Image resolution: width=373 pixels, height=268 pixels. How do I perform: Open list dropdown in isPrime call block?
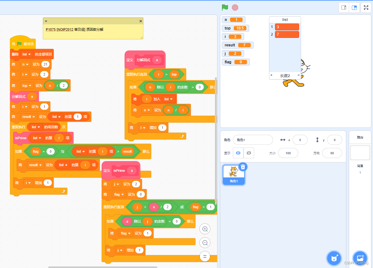37,138
